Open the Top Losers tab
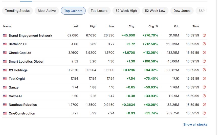 coord(99,11)
